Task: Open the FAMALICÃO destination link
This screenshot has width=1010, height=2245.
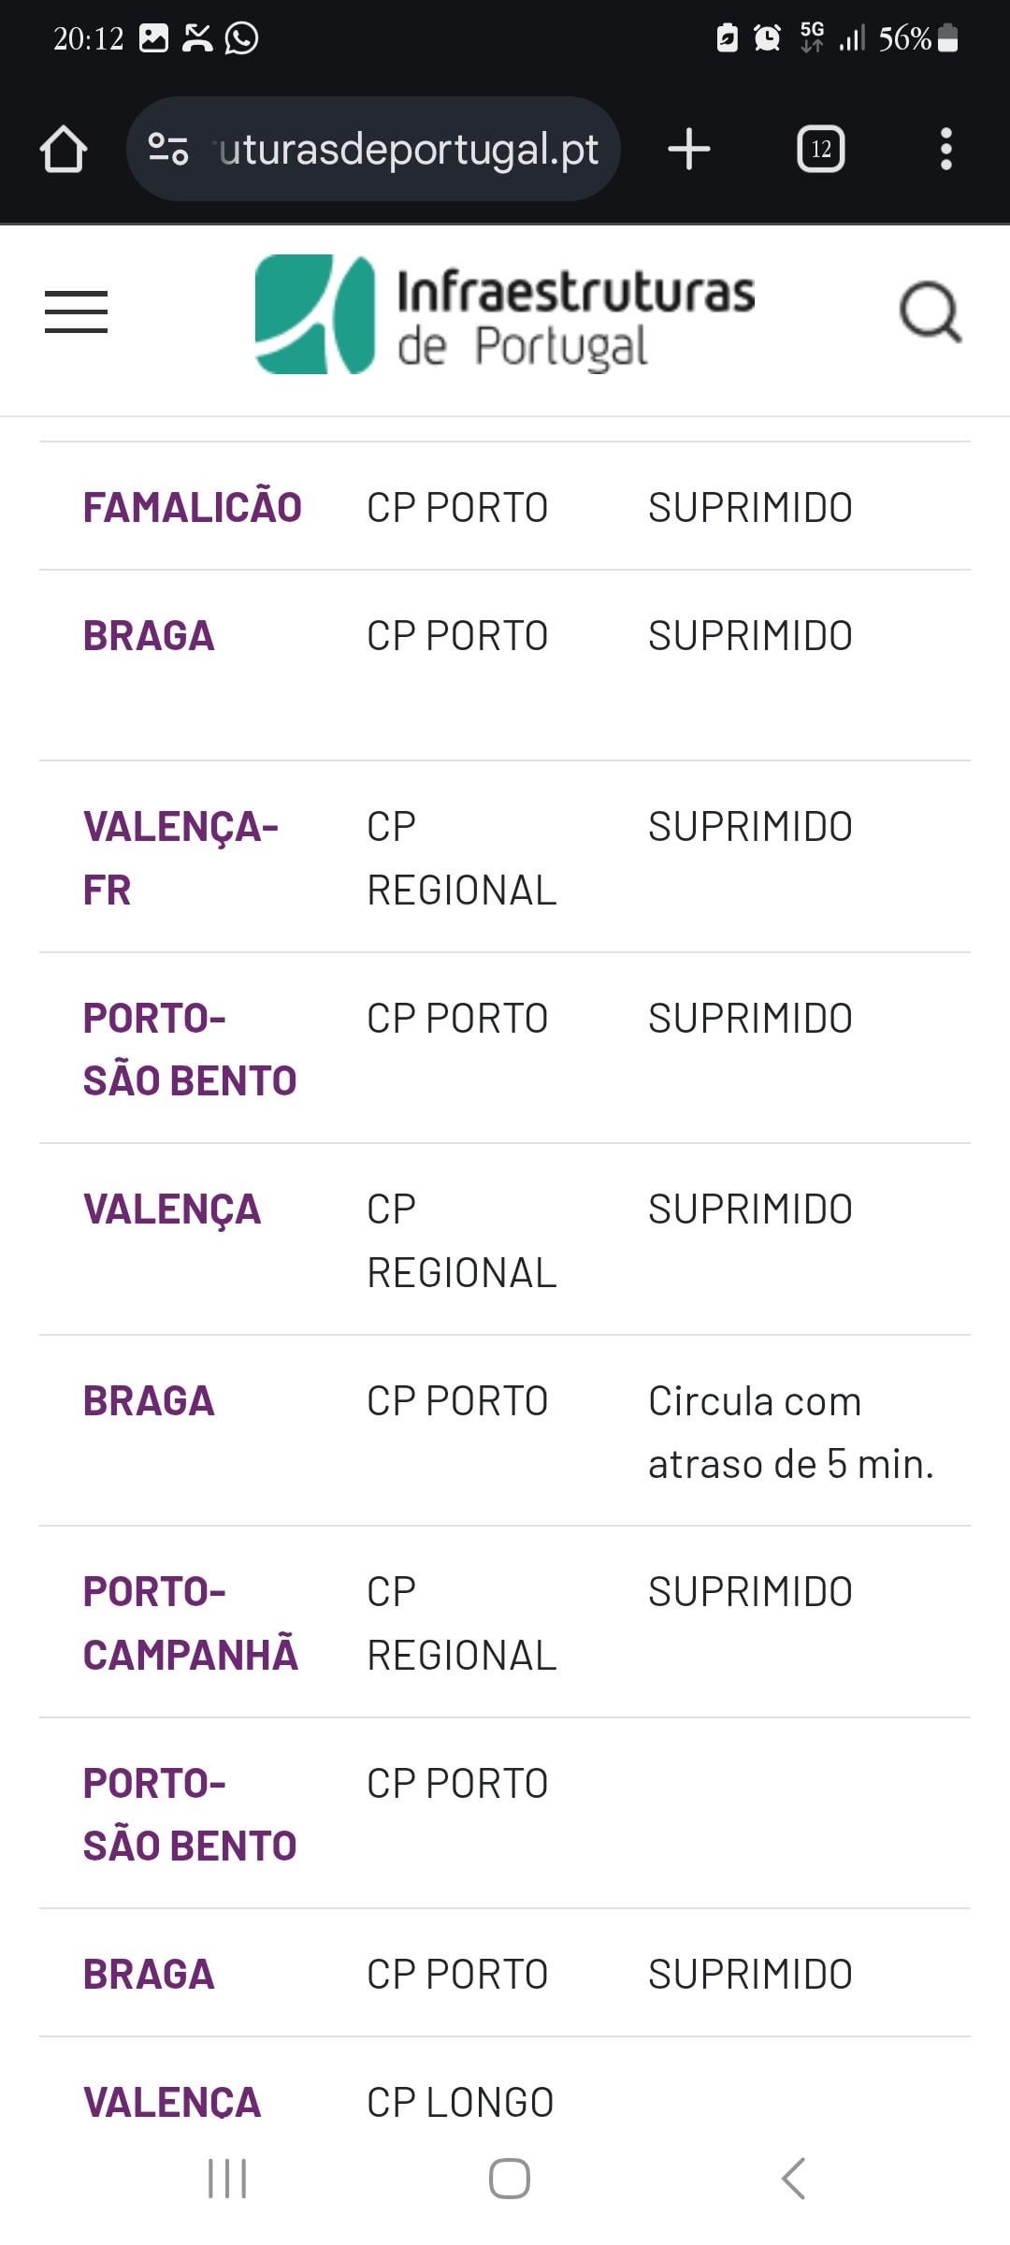Action: 193,507
